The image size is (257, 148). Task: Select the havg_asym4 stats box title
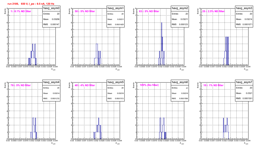click(x=51, y=82)
